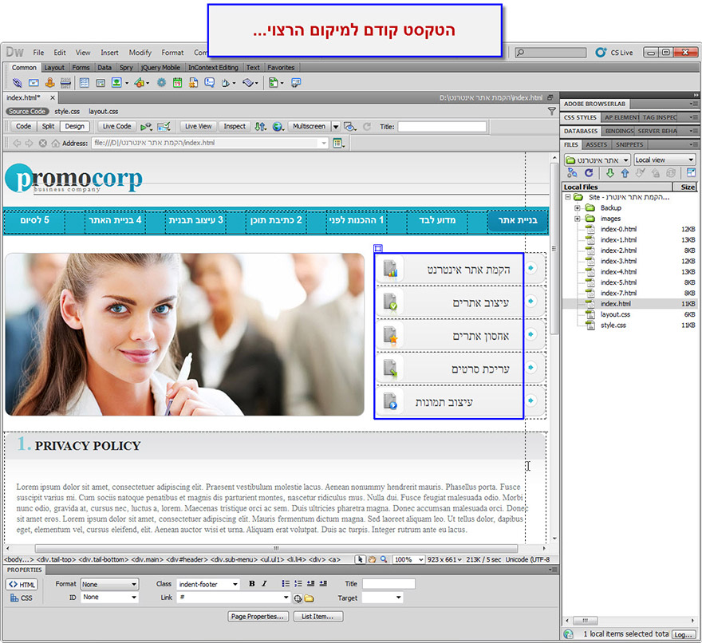The width and height of the screenshot is (702, 643).
Task: Toggle Live View
Action: [199, 126]
